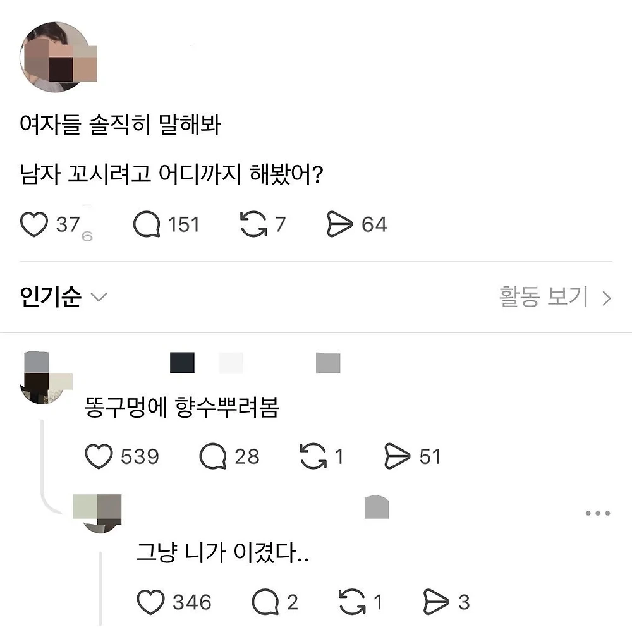The image size is (632, 632).
Task: View the second replier's profile avatar
Action: point(100,513)
